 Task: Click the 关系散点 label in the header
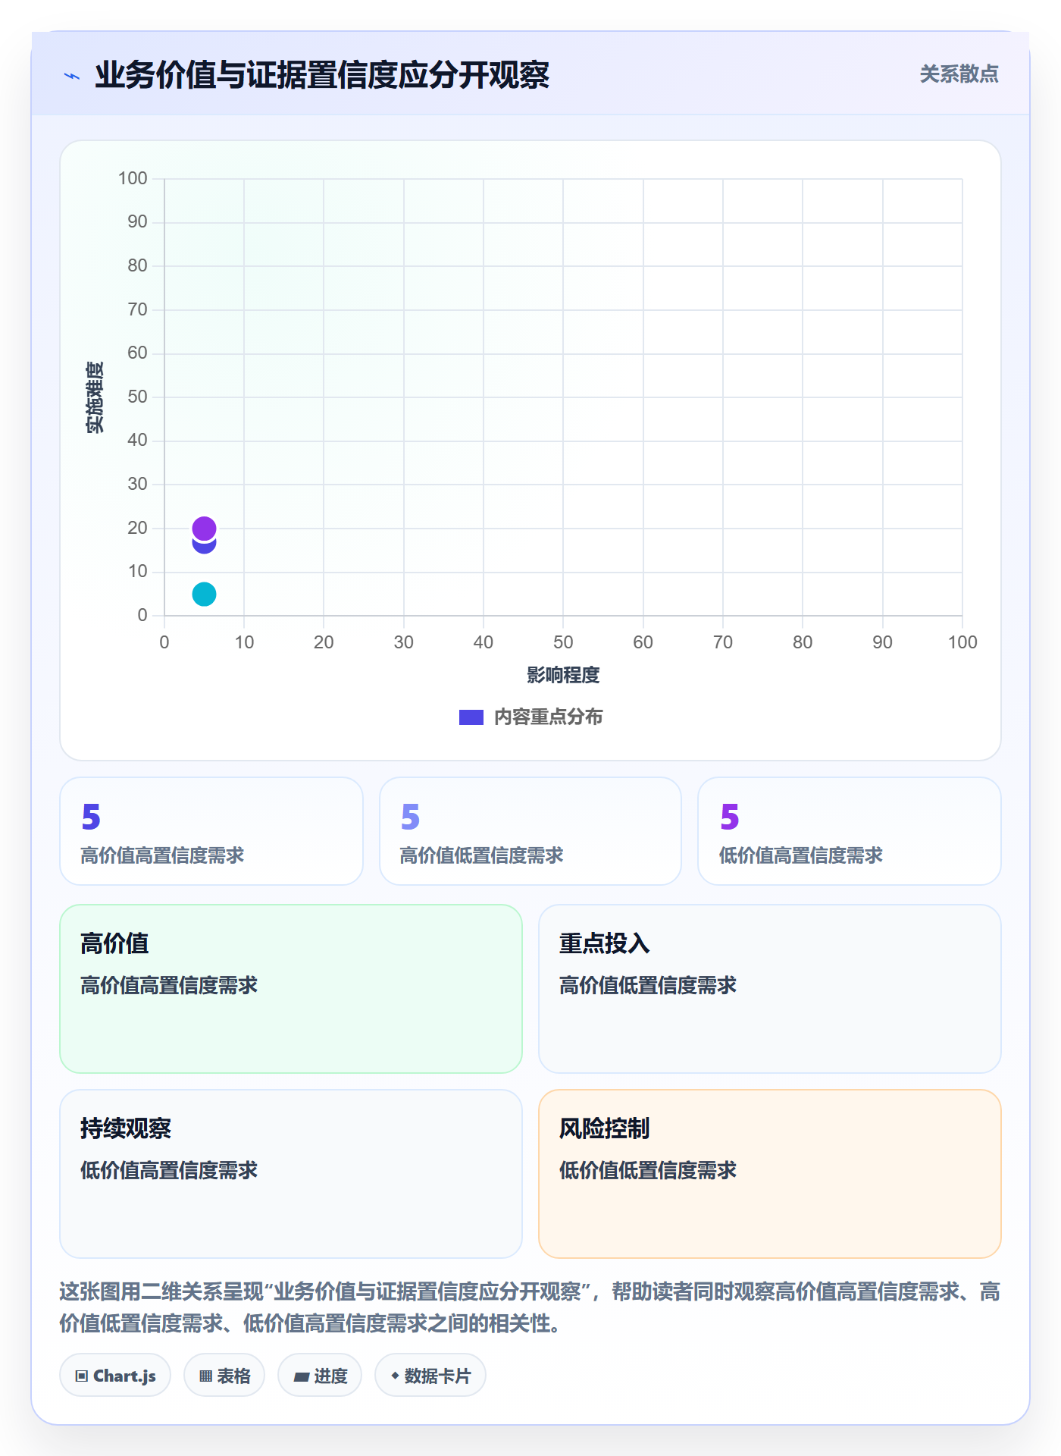tap(959, 74)
